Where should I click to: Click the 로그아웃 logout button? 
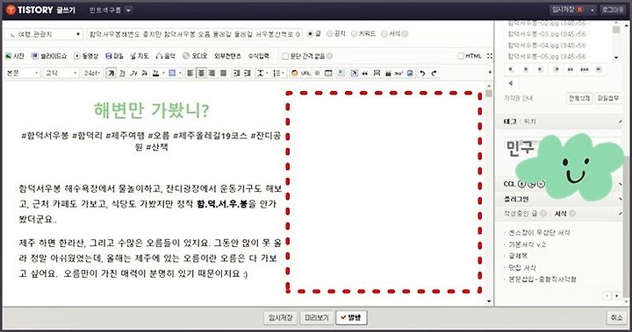pyautogui.click(x=613, y=10)
